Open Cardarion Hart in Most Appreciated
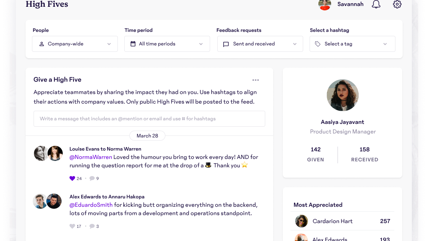429x241 pixels. (x=332, y=221)
